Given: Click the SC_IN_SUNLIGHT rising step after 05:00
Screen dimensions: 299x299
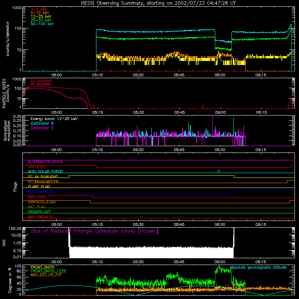Looking at the screenshot, I should 69,176.
